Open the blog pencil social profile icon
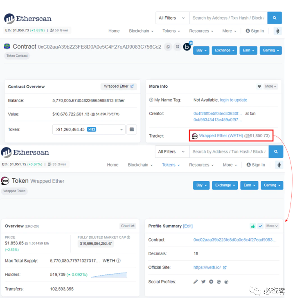 tap(196, 282)
